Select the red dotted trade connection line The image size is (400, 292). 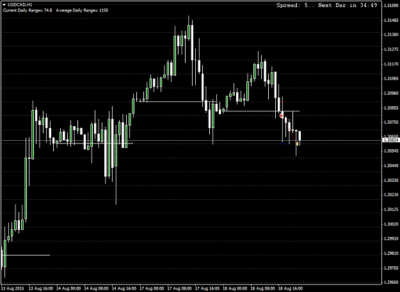click(x=289, y=131)
